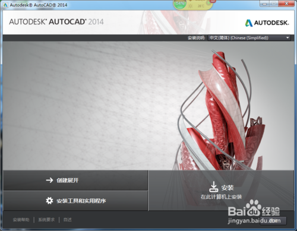Viewport: 297px width, 231px height.
Task: Close the AutoCAD 2014 installer window
Action: pyautogui.click(x=286, y=4)
